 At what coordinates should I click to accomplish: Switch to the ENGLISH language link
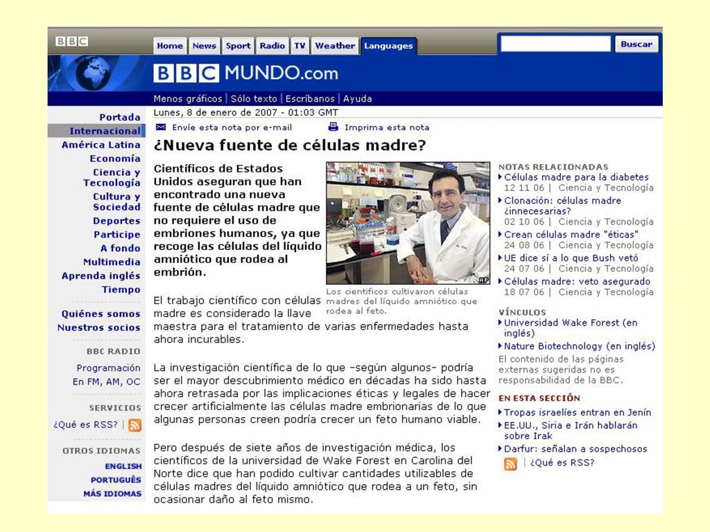[x=123, y=466]
